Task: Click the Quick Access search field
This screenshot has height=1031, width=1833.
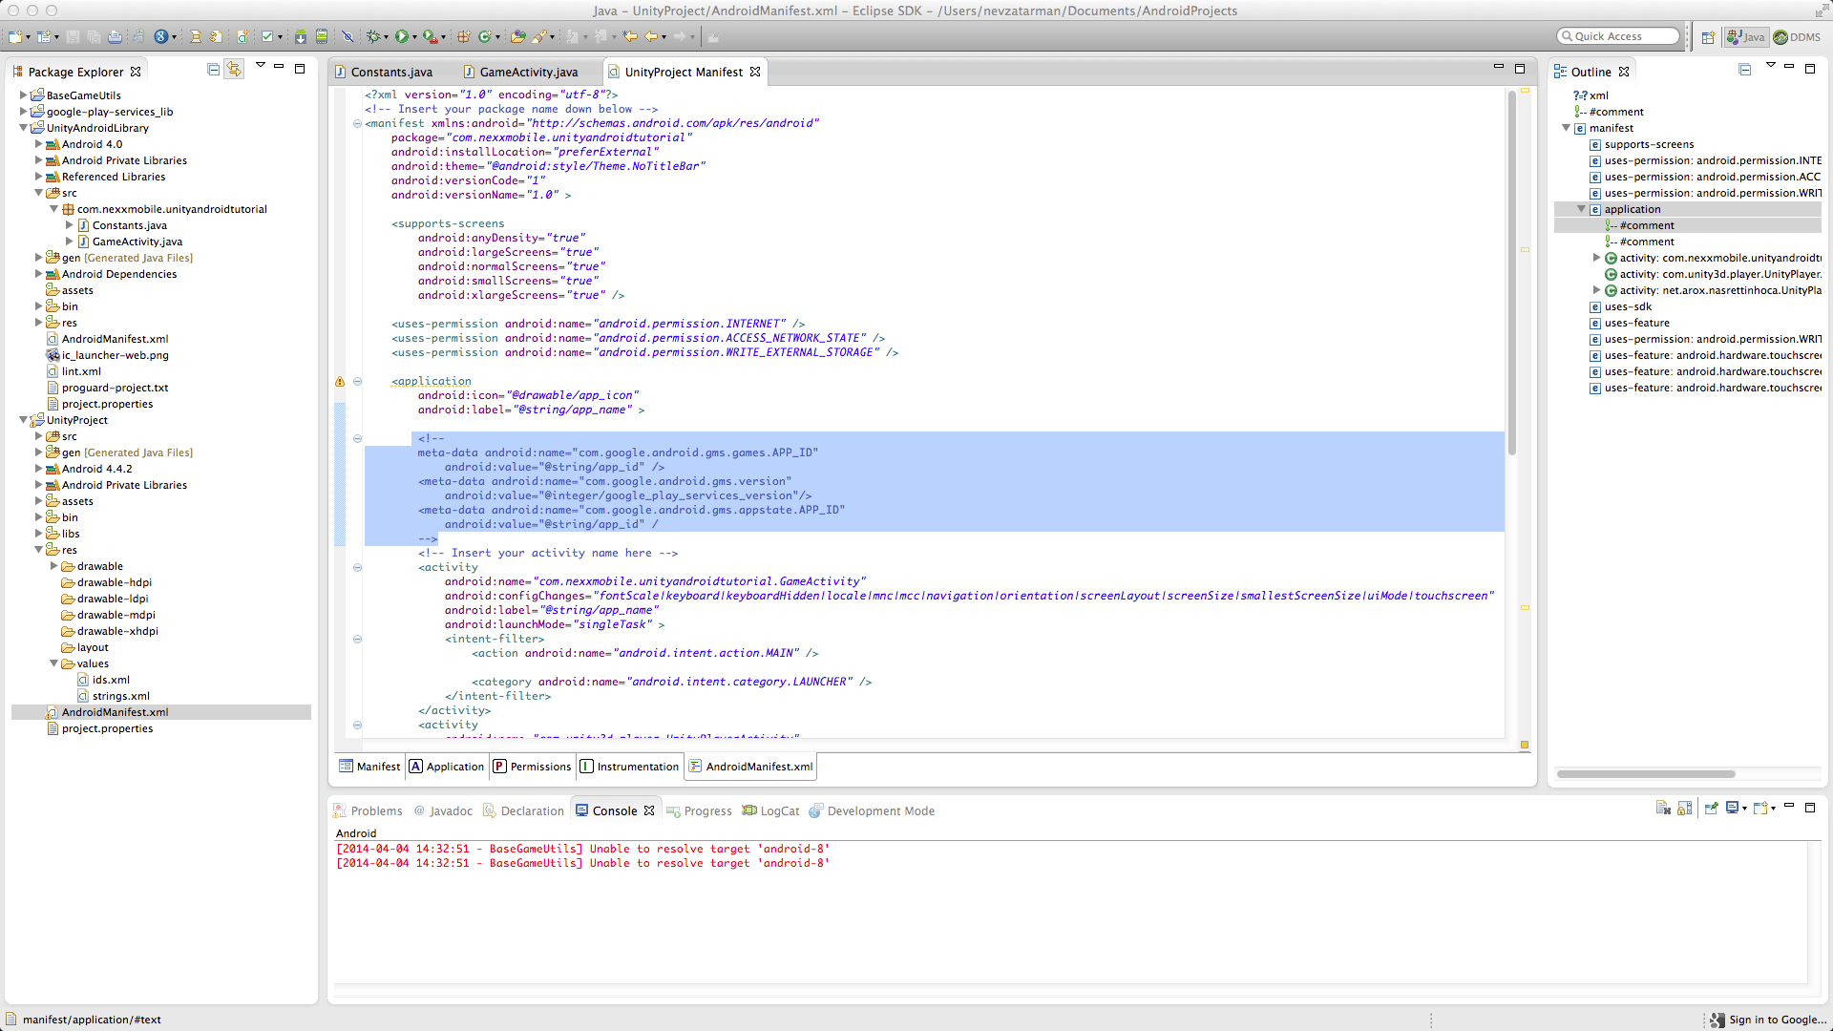Action: pyautogui.click(x=1619, y=36)
